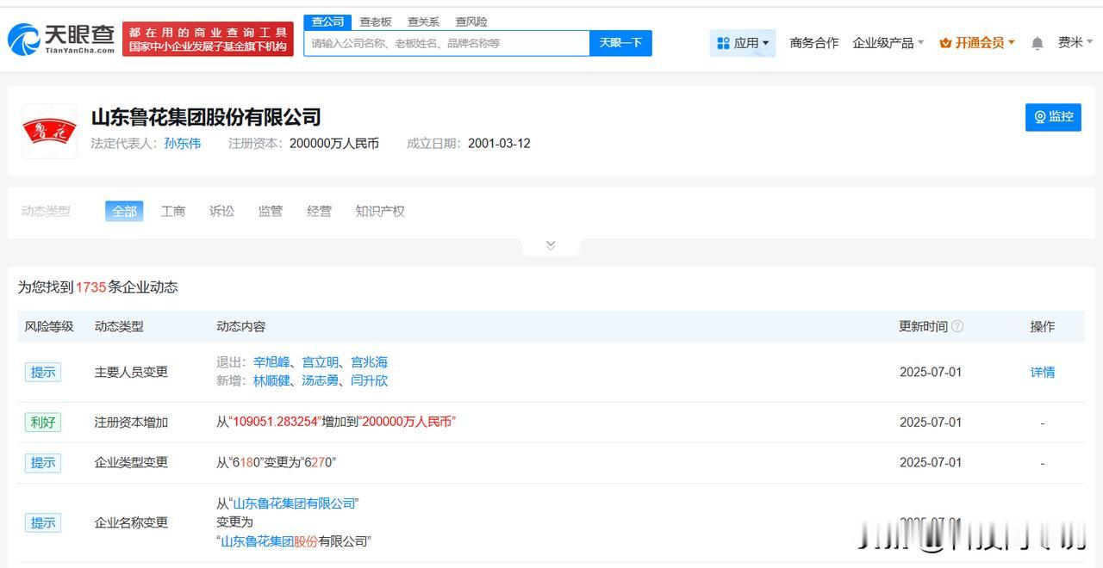Click the 更新时间 column header
Image resolution: width=1103 pixels, height=568 pixels.
point(923,326)
